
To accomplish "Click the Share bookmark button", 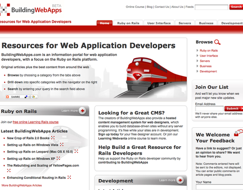I will pyautogui.click(x=22, y=97).
